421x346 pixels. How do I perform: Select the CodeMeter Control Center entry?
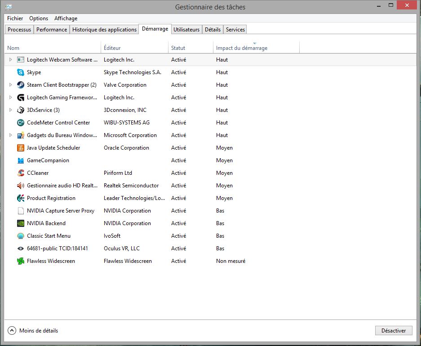(58, 123)
